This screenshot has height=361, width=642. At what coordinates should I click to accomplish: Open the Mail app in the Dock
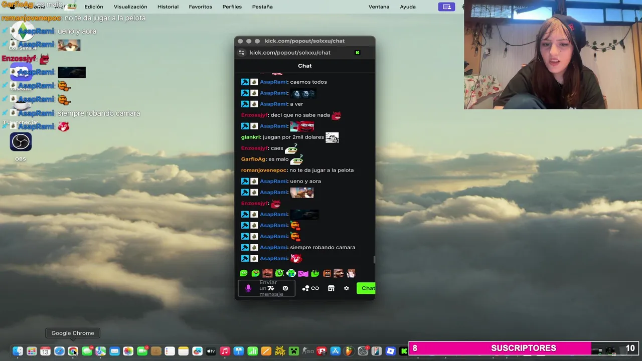114,351
